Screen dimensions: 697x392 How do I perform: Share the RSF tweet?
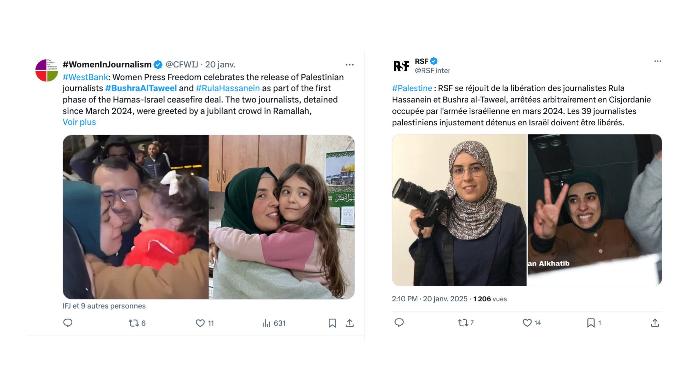coord(655,323)
